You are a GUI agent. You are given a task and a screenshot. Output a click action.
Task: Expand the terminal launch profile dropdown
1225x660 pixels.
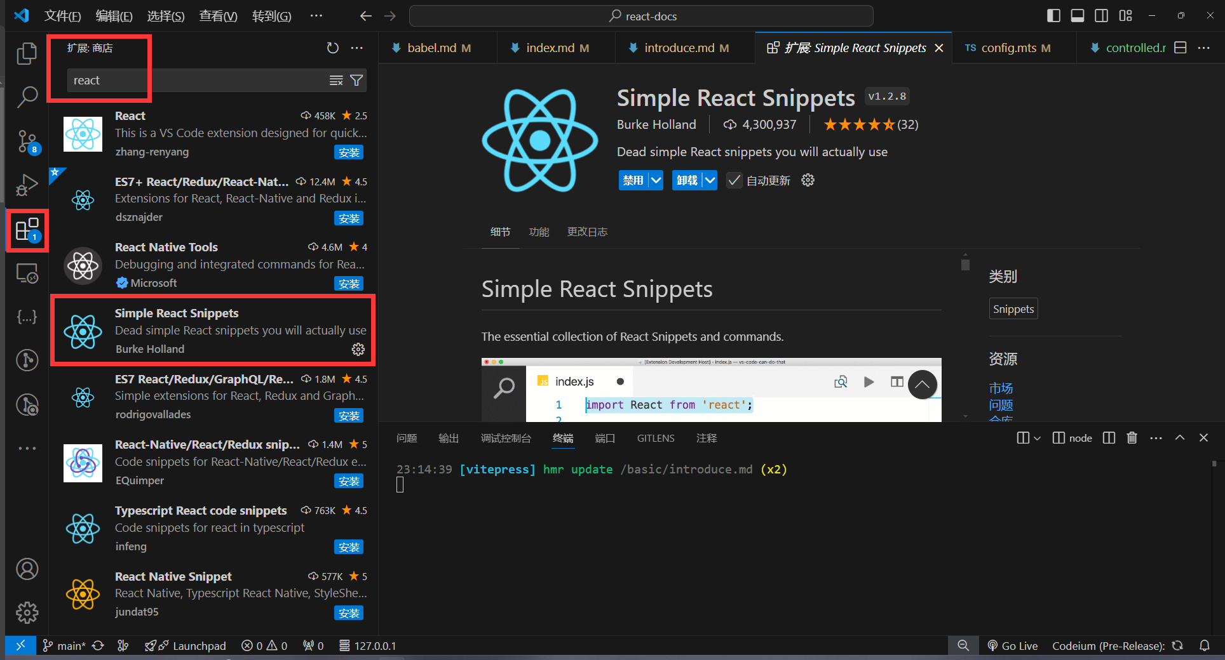tap(1036, 438)
